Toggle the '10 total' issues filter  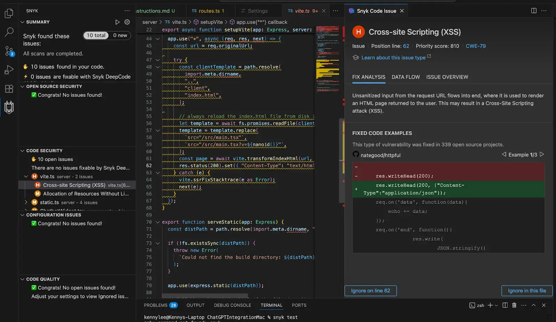pyautogui.click(x=96, y=35)
